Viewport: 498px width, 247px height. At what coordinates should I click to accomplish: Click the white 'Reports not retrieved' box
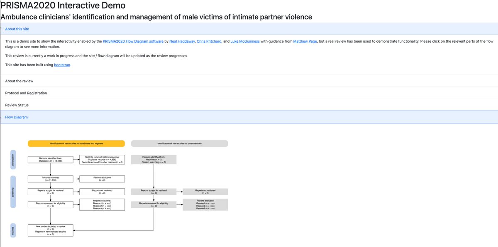[x=102, y=192]
